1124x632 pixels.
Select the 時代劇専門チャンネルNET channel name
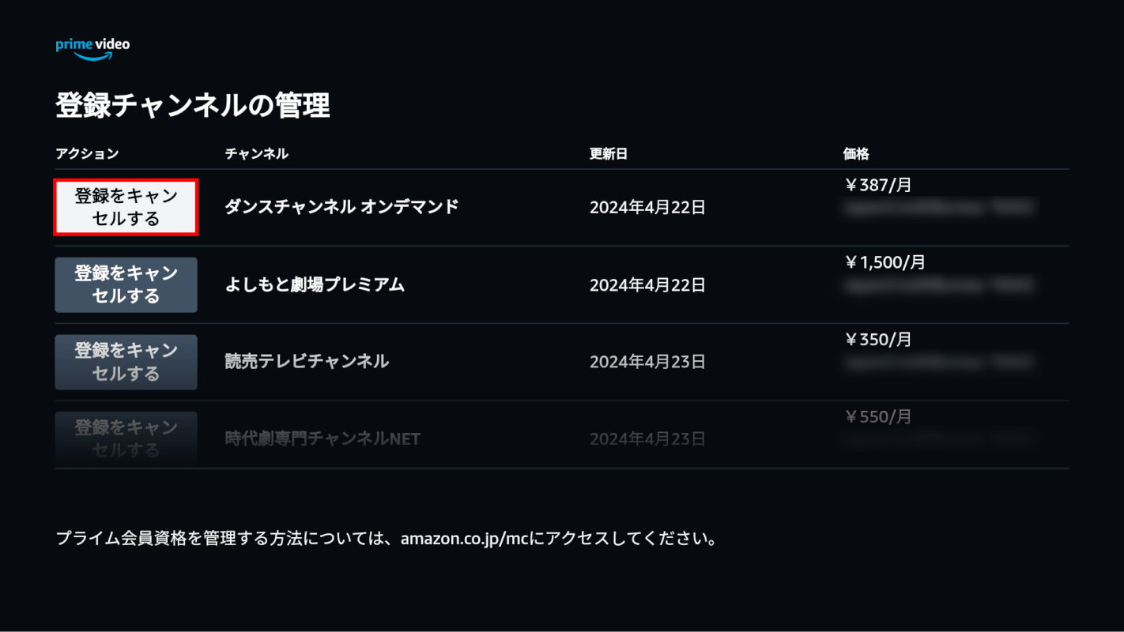click(322, 438)
